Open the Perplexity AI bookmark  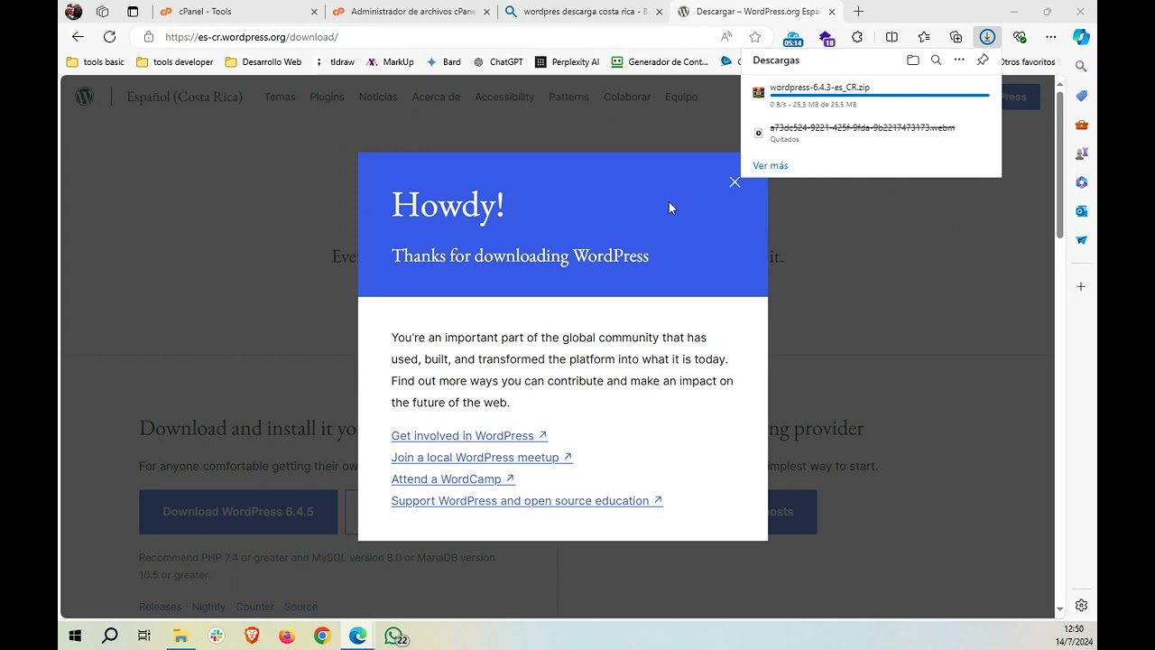pyautogui.click(x=567, y=62)
